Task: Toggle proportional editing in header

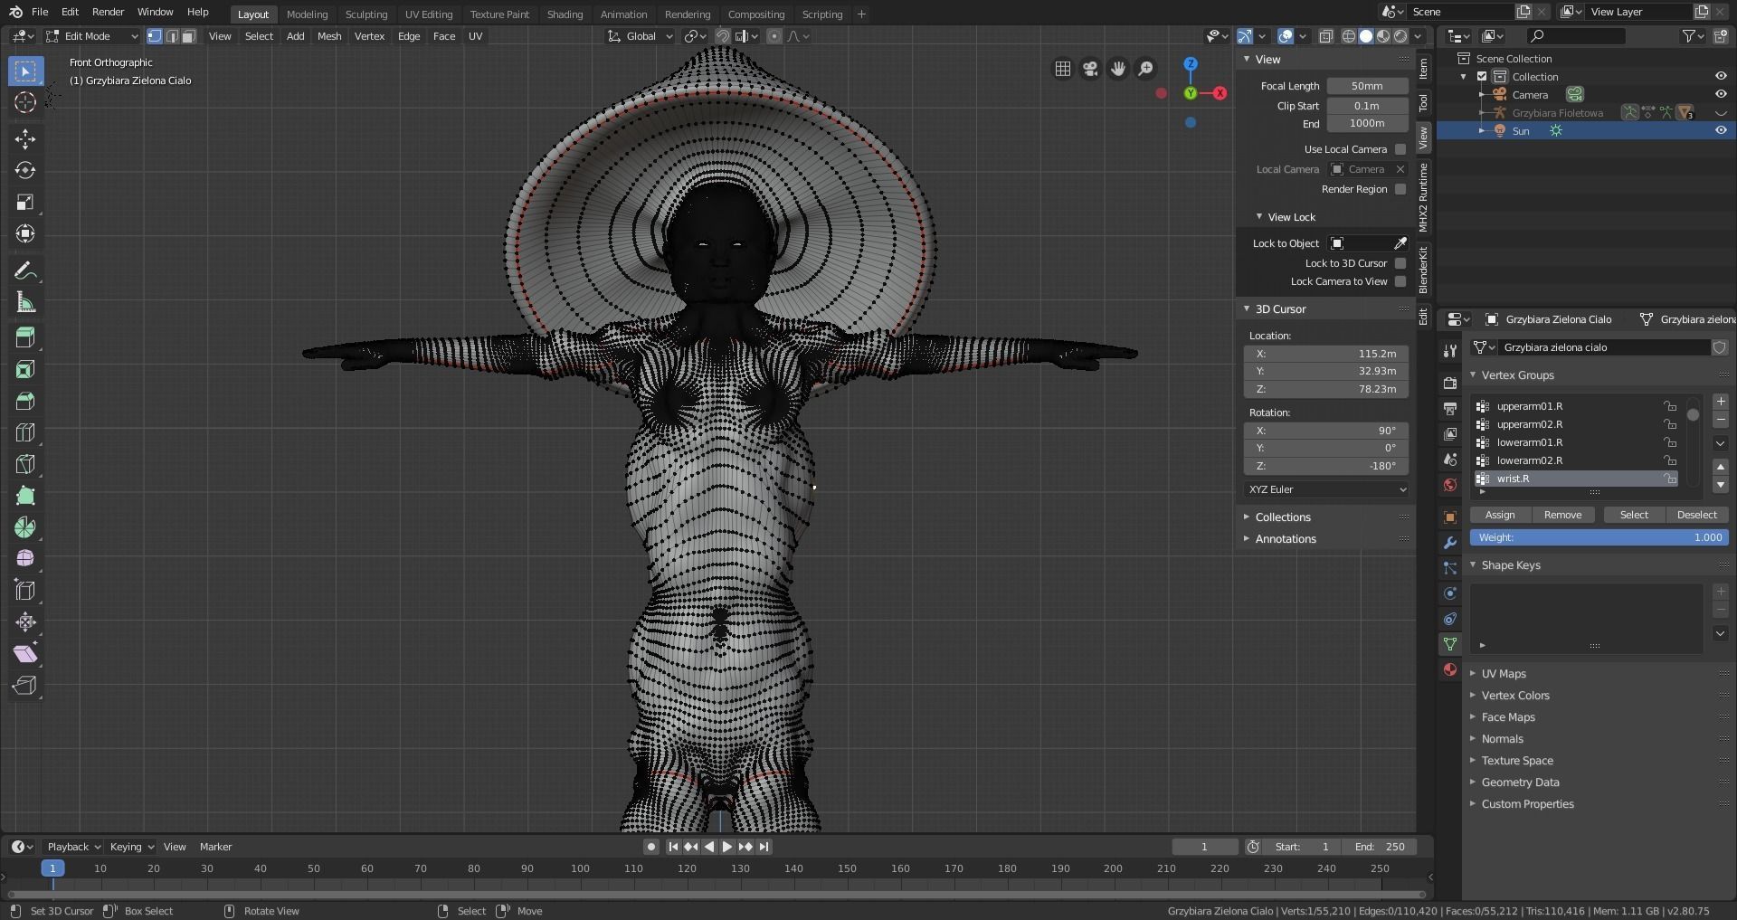Action: [774, 36]
